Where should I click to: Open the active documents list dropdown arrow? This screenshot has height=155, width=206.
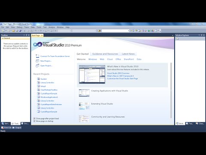pyautogui.click(x=173, y=35)
